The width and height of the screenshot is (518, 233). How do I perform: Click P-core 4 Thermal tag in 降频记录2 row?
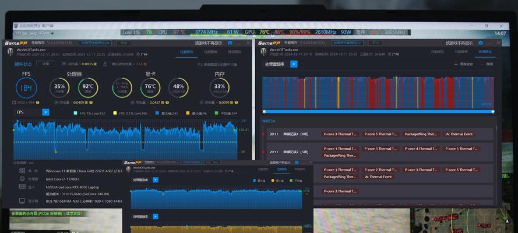coord(421,149)
